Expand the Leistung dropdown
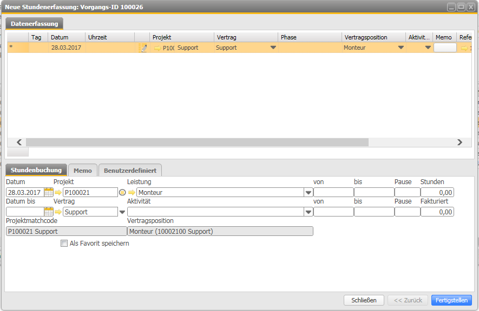Viewport: 479px width, 311px height. 308,192
